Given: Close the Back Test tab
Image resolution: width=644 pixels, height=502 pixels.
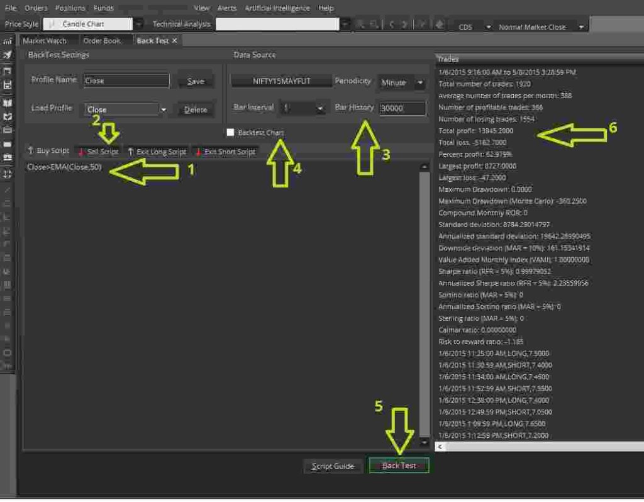Looking at the screenshot, I should (175, 41).
